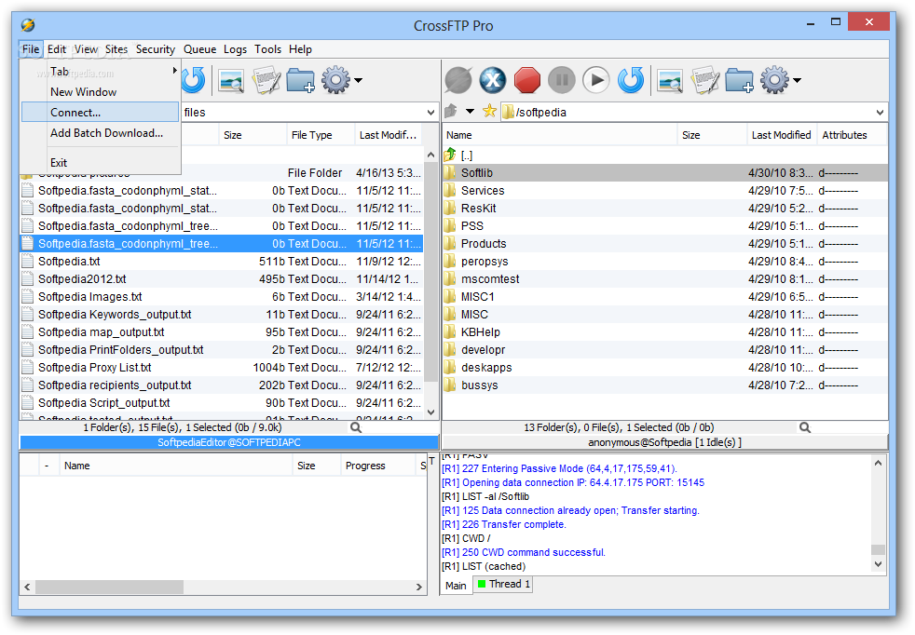Expand the local path combo box dropdown
This screenshot has height=635, width=915.
pyautogui.click(x=430, y=112)
